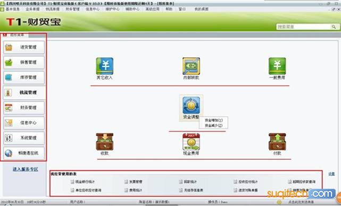Open the 其它收入 (other income) icon

click(x=105, y=66)
